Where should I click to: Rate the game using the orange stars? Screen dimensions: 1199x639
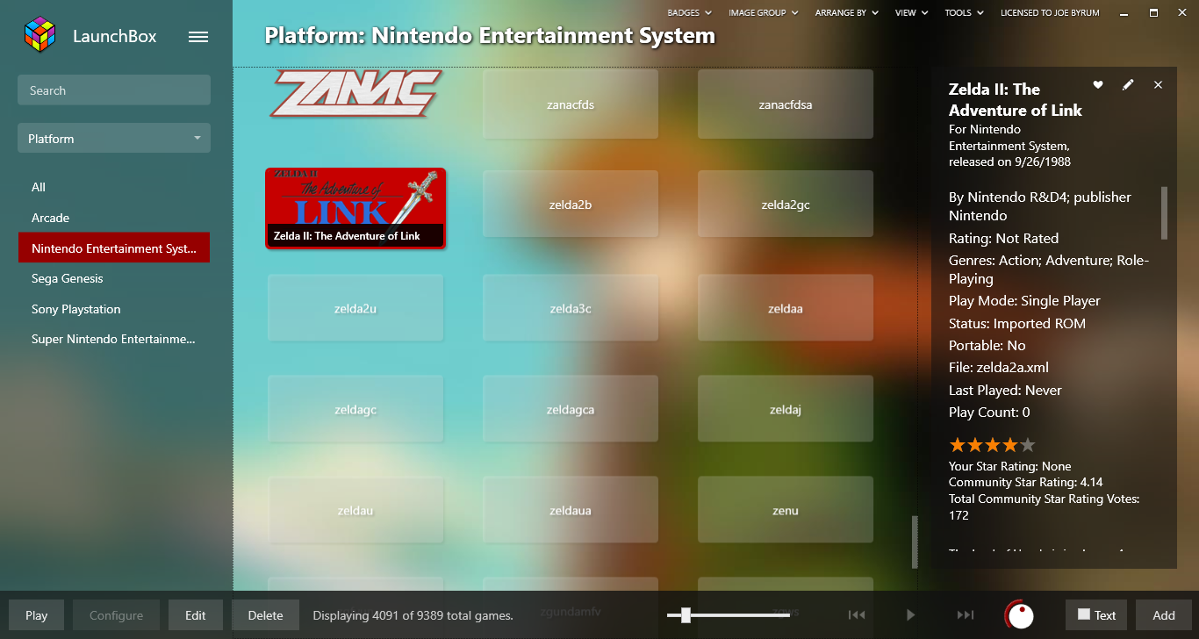[992, 444]
